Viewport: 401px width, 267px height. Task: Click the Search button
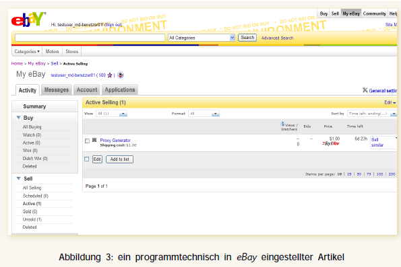pyautogui.click(x=247, y=38)
